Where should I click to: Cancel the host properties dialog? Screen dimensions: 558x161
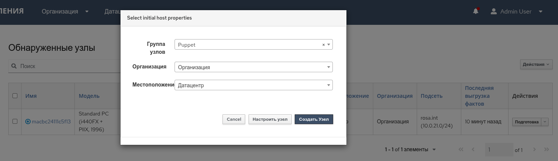tap(234, 119)
